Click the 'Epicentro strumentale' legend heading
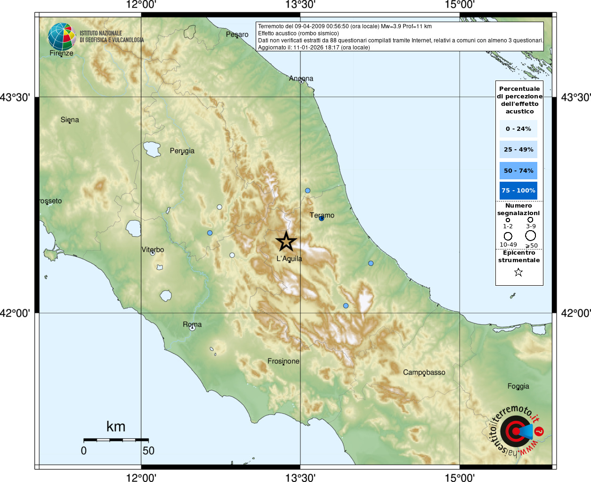Image resolution: width=591 pixels, height=482 pixels. pos(519,257)
